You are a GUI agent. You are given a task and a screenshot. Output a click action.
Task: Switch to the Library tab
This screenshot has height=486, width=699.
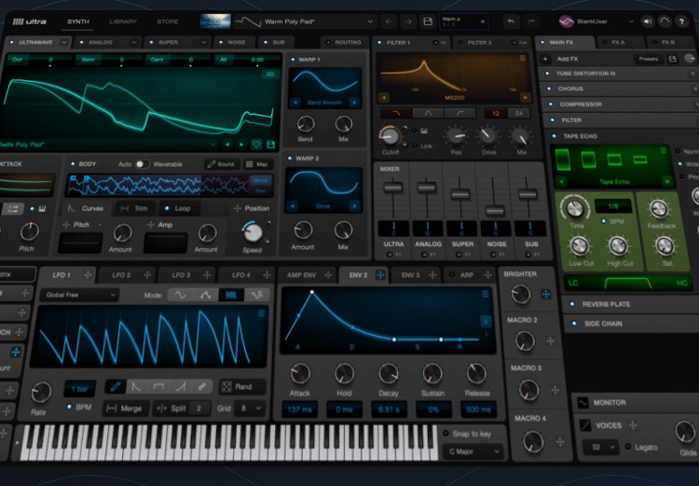[122, 21]
